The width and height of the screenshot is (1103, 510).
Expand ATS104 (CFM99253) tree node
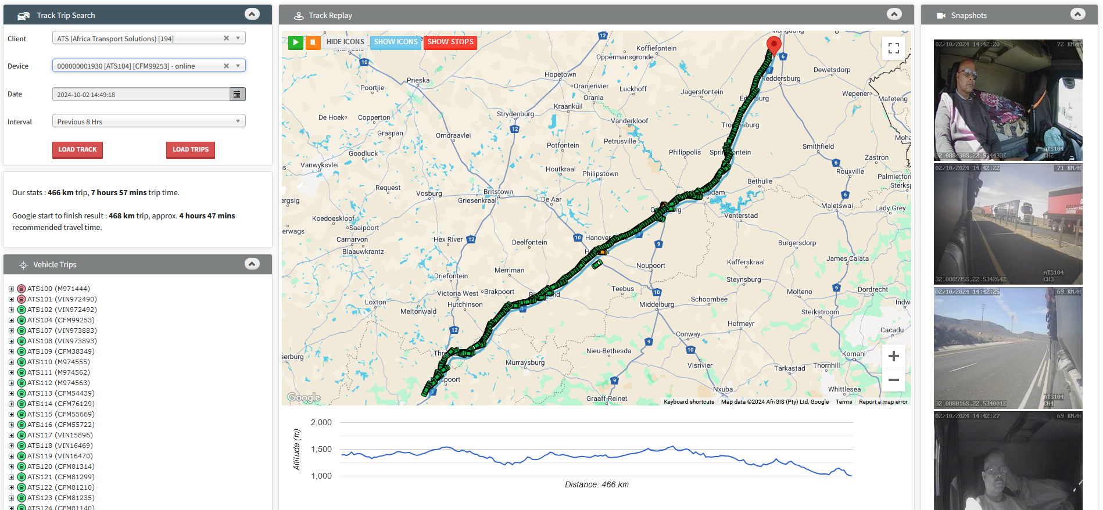pos(11,320)
